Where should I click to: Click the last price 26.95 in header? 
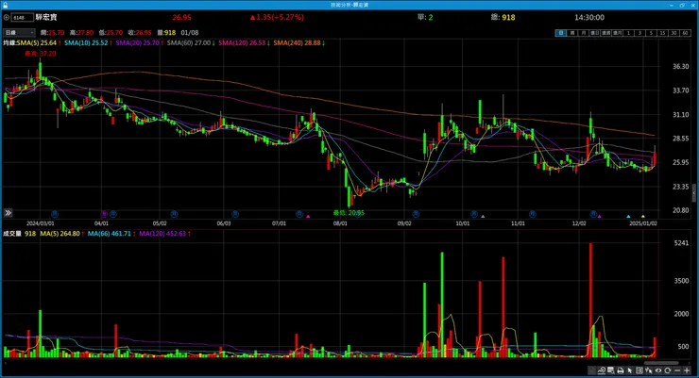[182, 17]
